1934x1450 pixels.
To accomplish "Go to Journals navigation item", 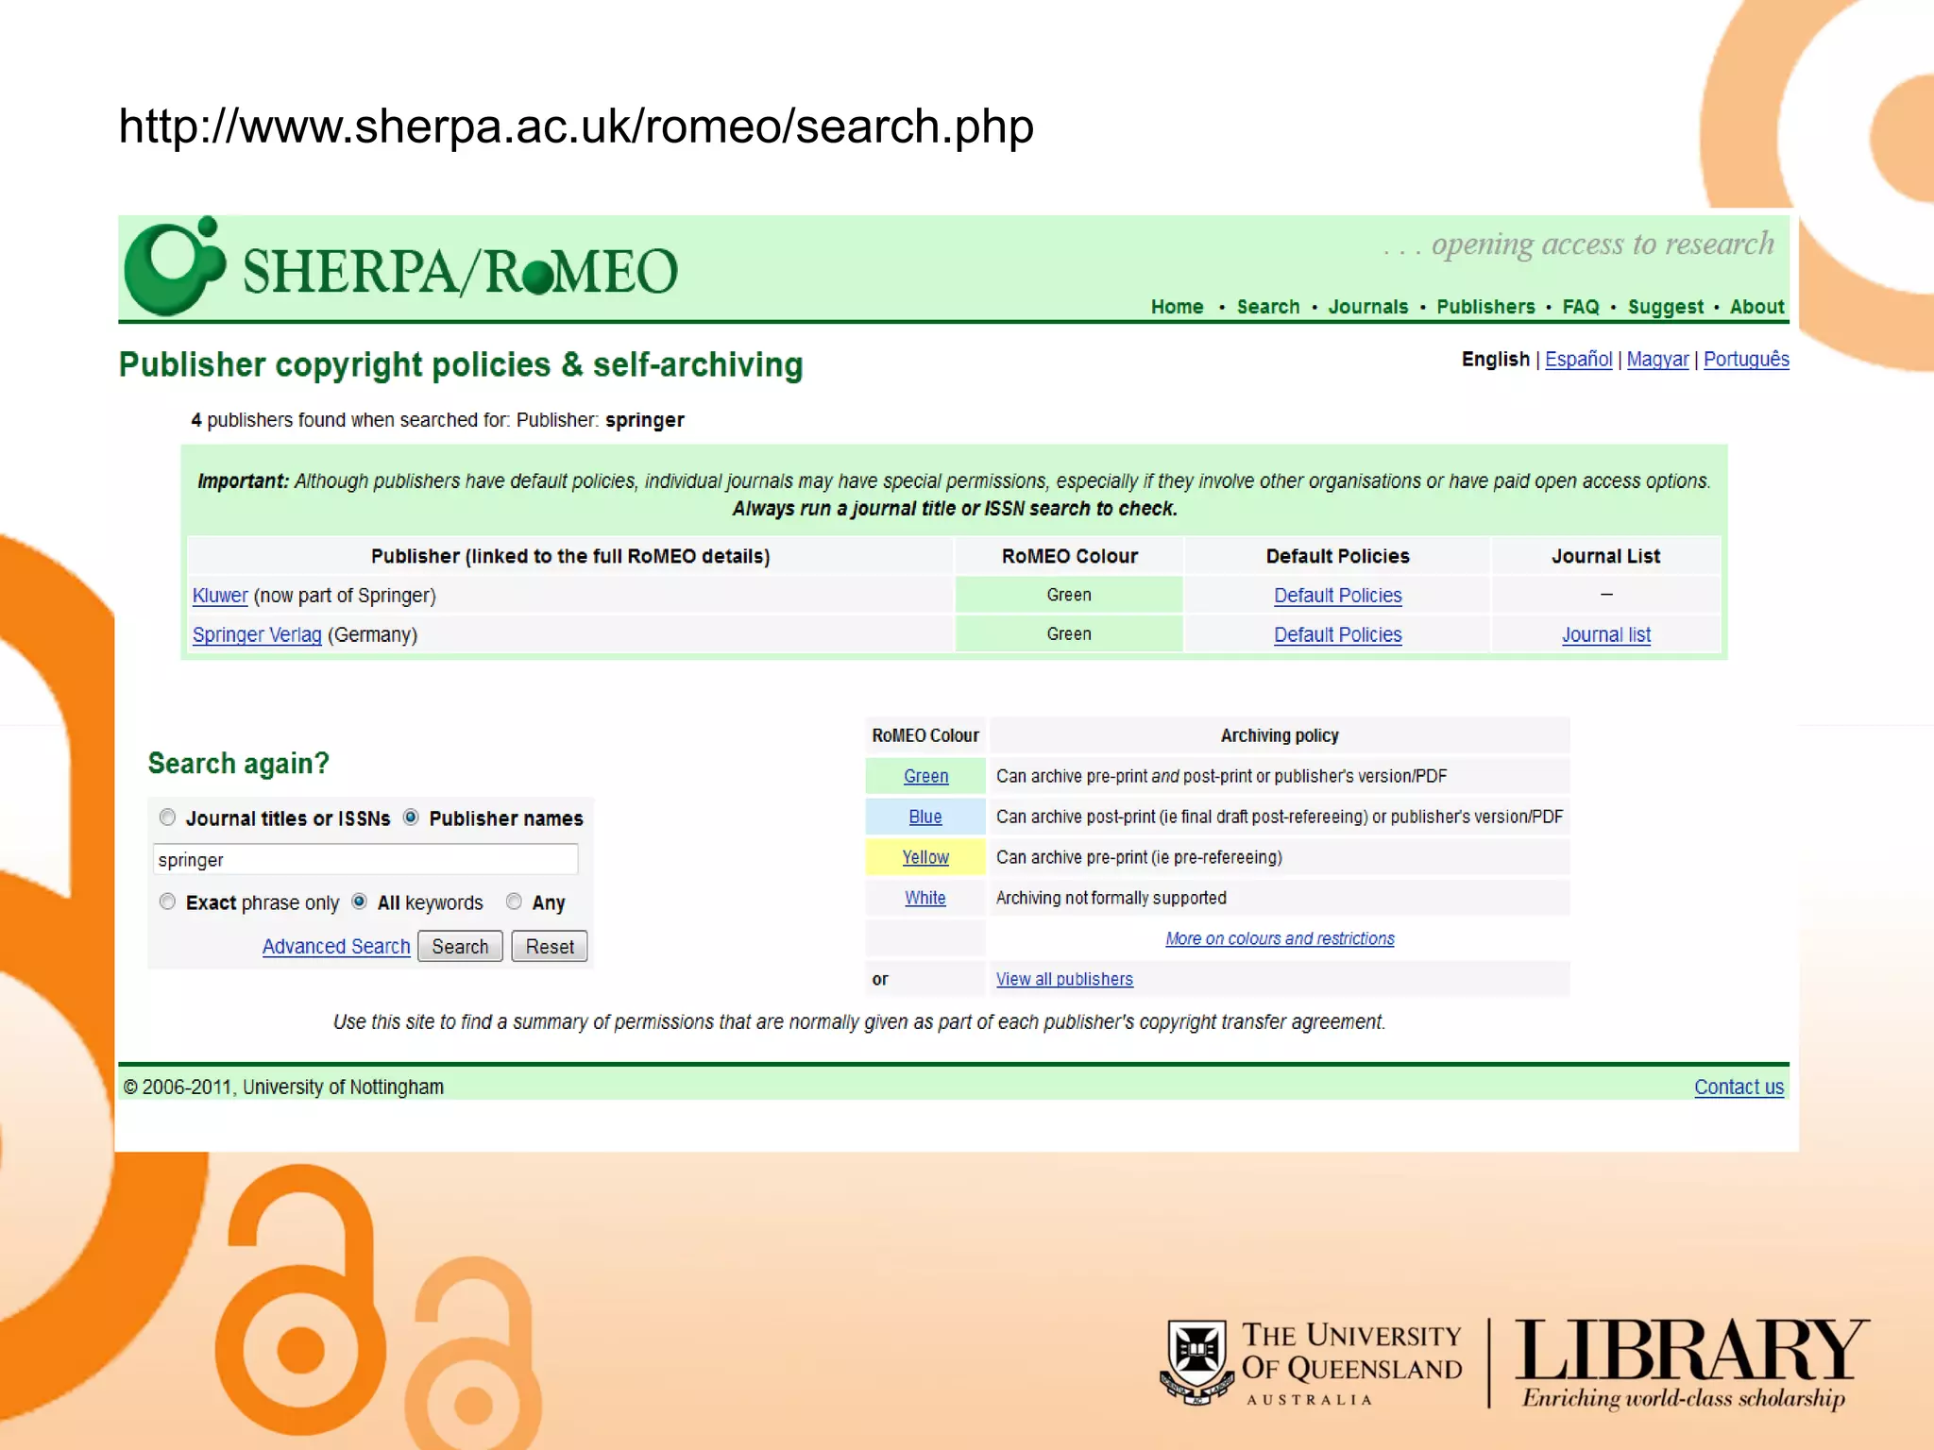I will 1367,307.
